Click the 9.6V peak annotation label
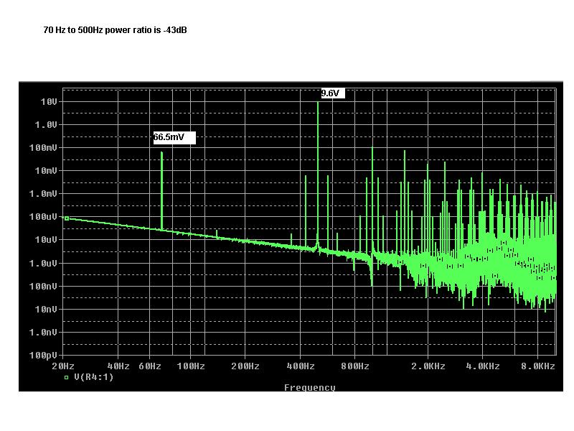Image resolution: width=574 pixels, height=431 pixels. (332, 93)
